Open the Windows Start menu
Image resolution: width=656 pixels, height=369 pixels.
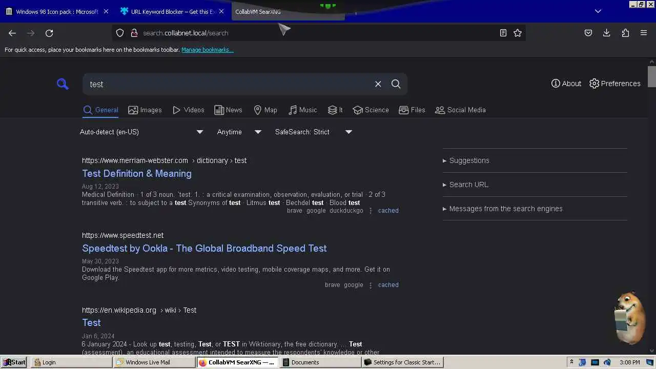[x=14, y=362]
